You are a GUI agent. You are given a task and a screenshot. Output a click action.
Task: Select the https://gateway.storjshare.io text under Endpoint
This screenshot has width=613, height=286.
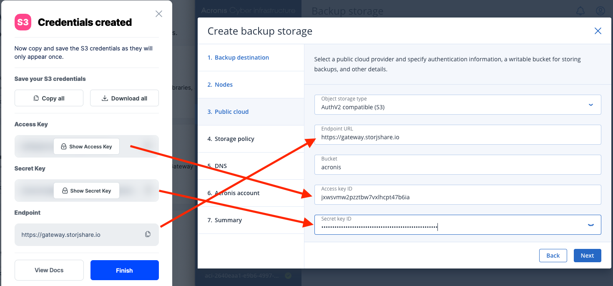click(x=61, y=235)
